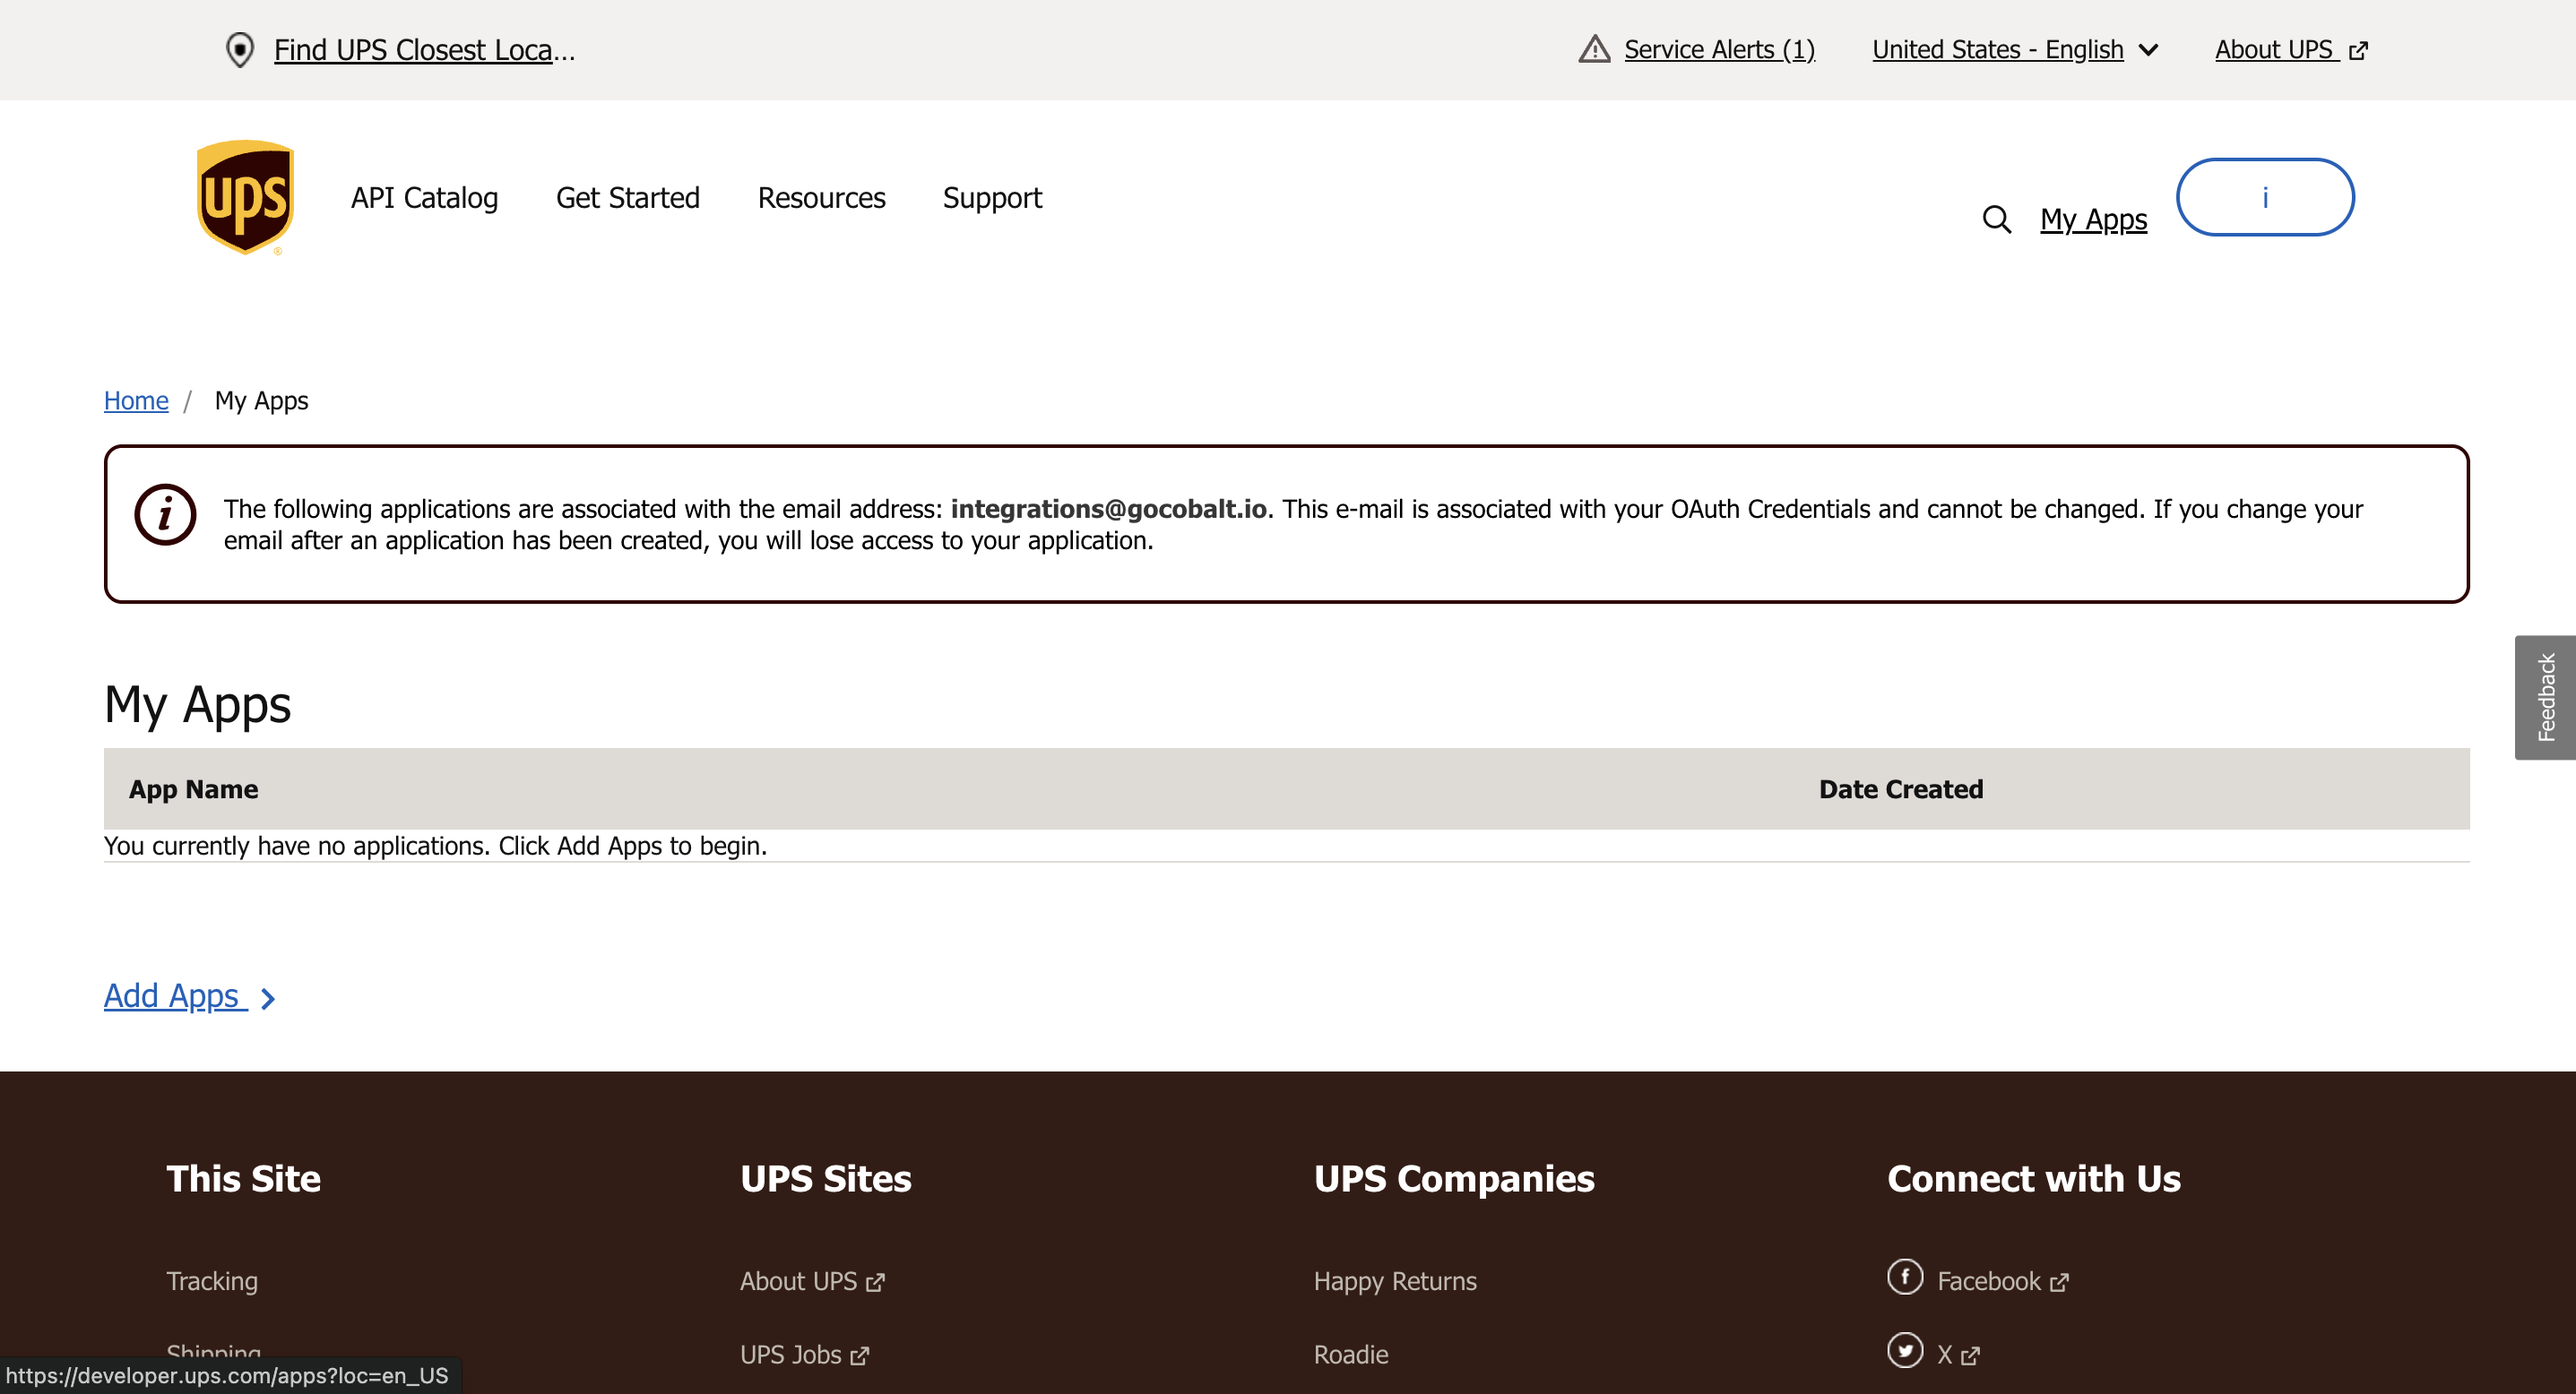Open the Resources menu

coord(821,197)
